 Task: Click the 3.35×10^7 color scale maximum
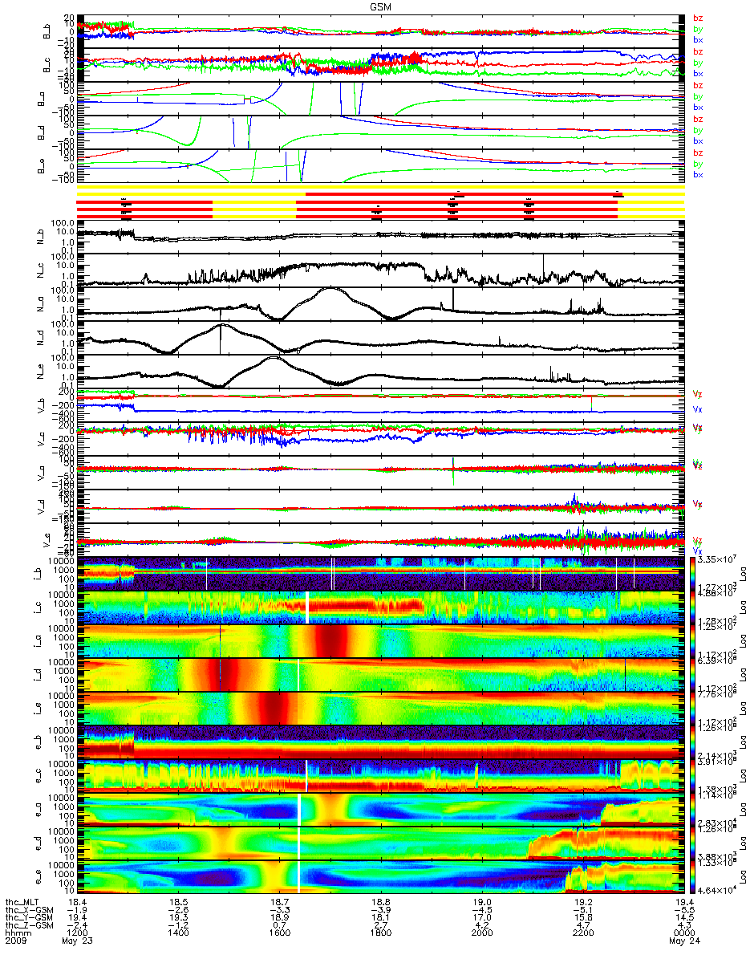716,558
